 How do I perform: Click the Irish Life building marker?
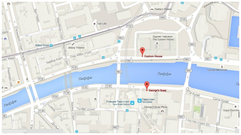95,24
